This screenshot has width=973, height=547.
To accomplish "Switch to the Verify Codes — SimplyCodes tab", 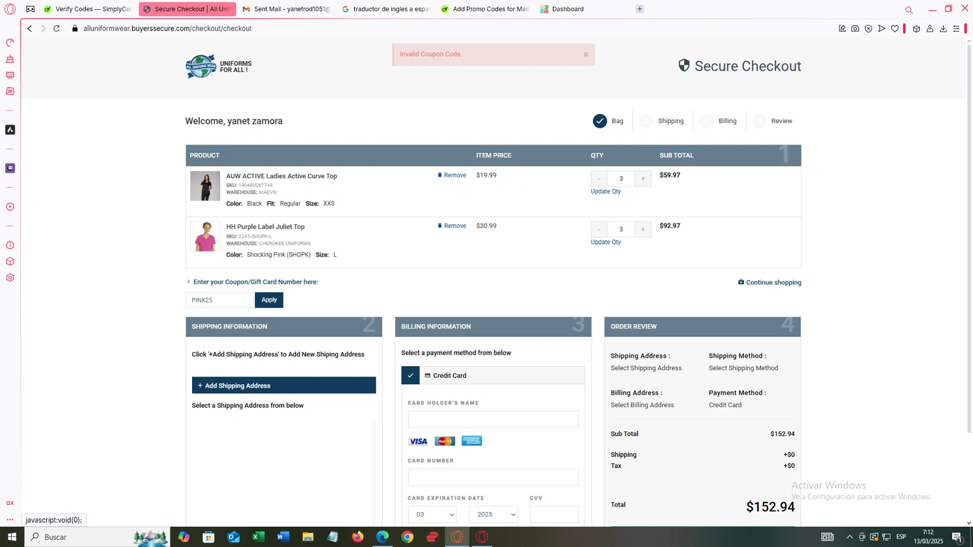I will tap(88, 9).
